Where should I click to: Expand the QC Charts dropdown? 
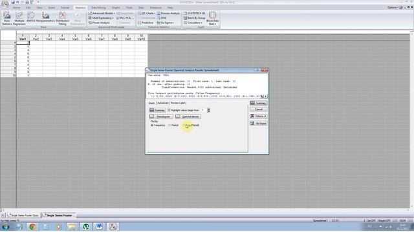(146, 13)
